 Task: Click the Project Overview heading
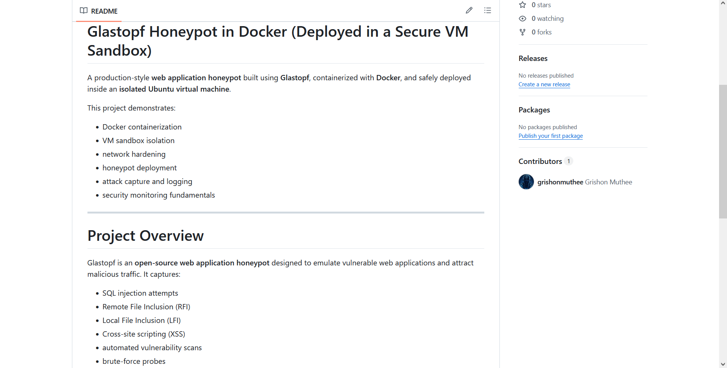pyautogui.click(x=145, y=235)
